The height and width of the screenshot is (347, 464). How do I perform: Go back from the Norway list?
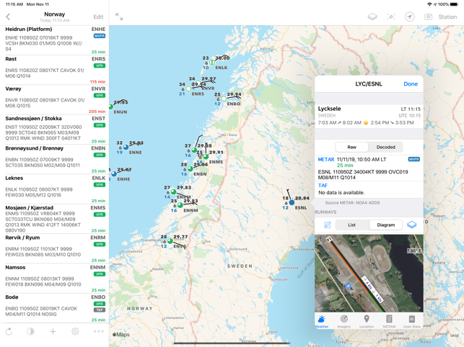pos(8,17)
